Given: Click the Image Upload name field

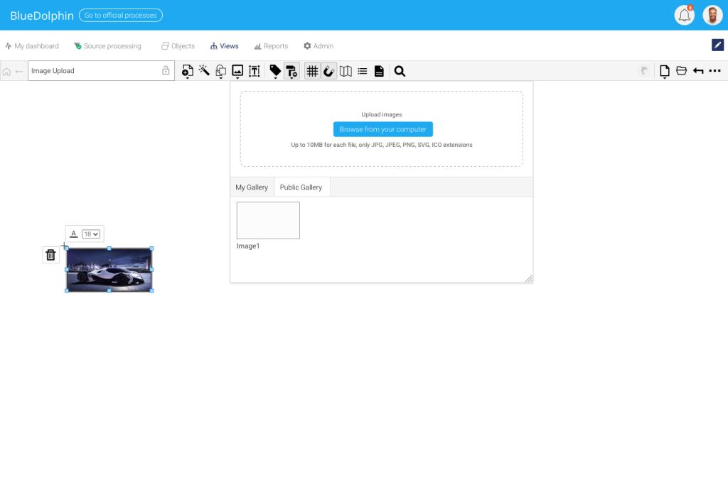Looking at the screenshot, I should coord(101,70).
